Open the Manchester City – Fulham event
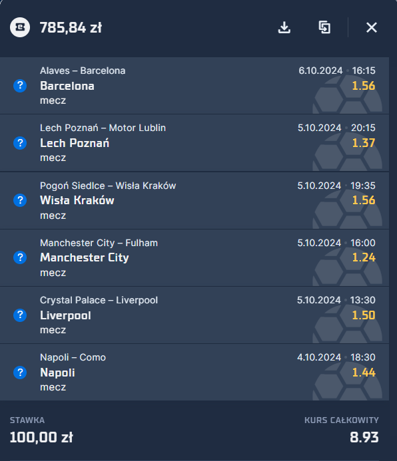 (99, 243)
